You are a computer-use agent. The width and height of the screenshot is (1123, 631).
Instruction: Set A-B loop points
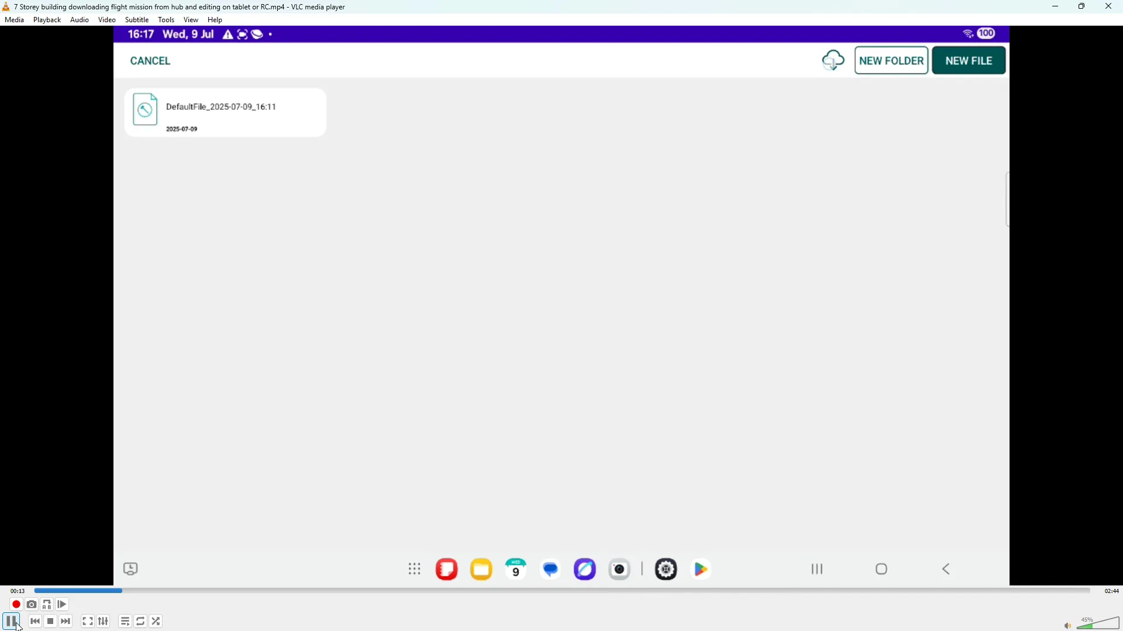click(x=47, y=604)
